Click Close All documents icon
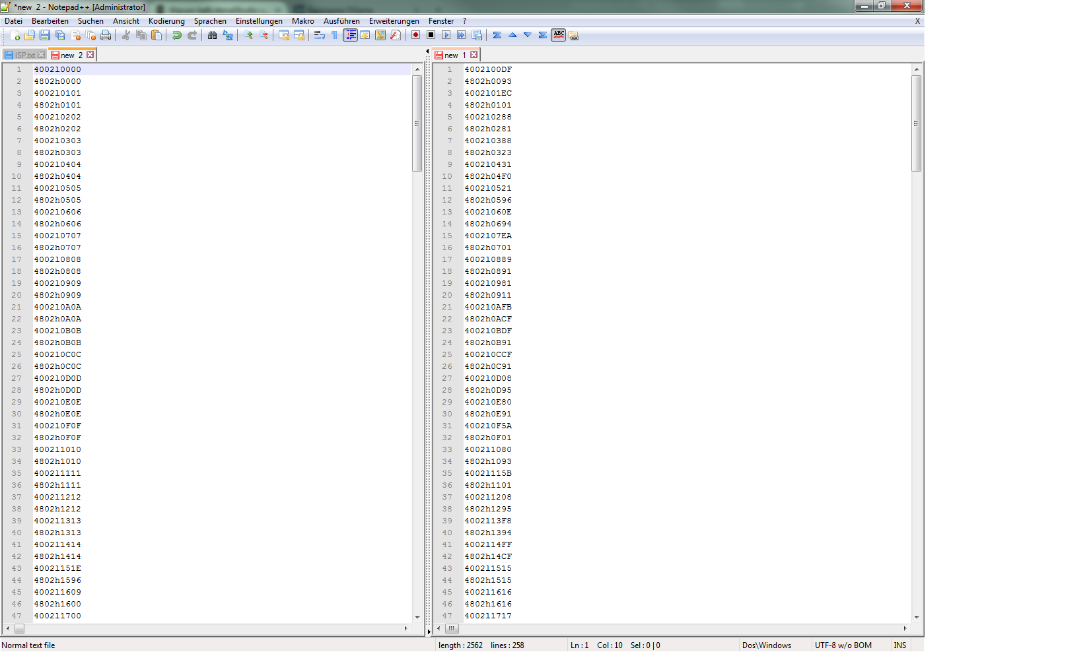This screenshot has height=652, width=1091. 90,35
